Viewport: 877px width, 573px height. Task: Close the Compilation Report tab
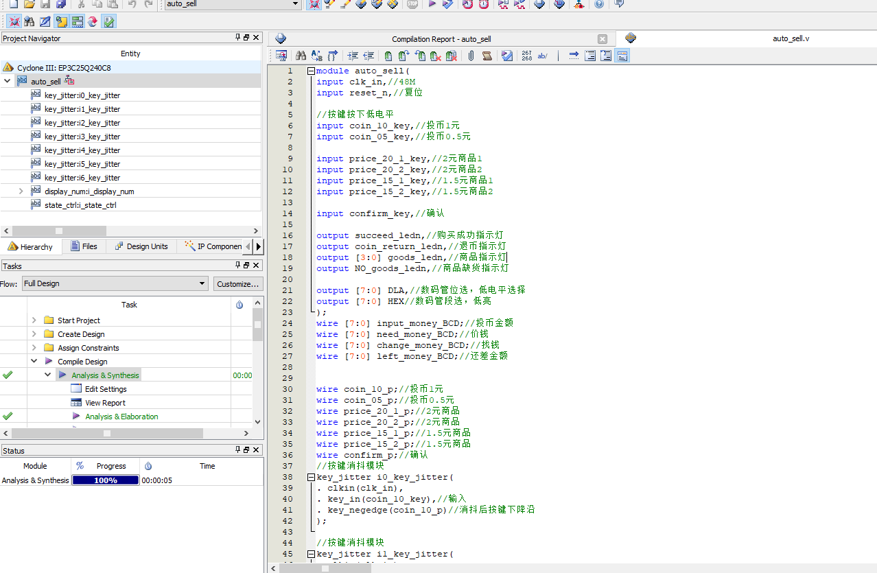(x=602, y=39)
